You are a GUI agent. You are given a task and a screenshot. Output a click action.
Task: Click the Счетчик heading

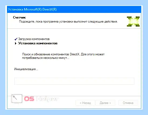(x=19, y=17)
